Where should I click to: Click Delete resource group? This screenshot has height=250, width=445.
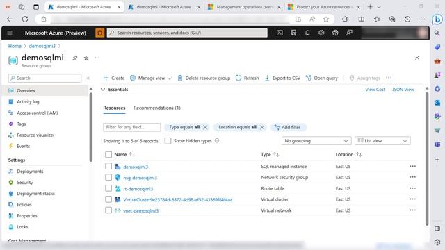tap(204, 78)
